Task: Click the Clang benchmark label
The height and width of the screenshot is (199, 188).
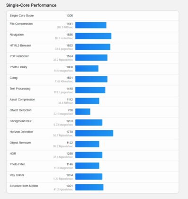Action: [x=14, y=78]
